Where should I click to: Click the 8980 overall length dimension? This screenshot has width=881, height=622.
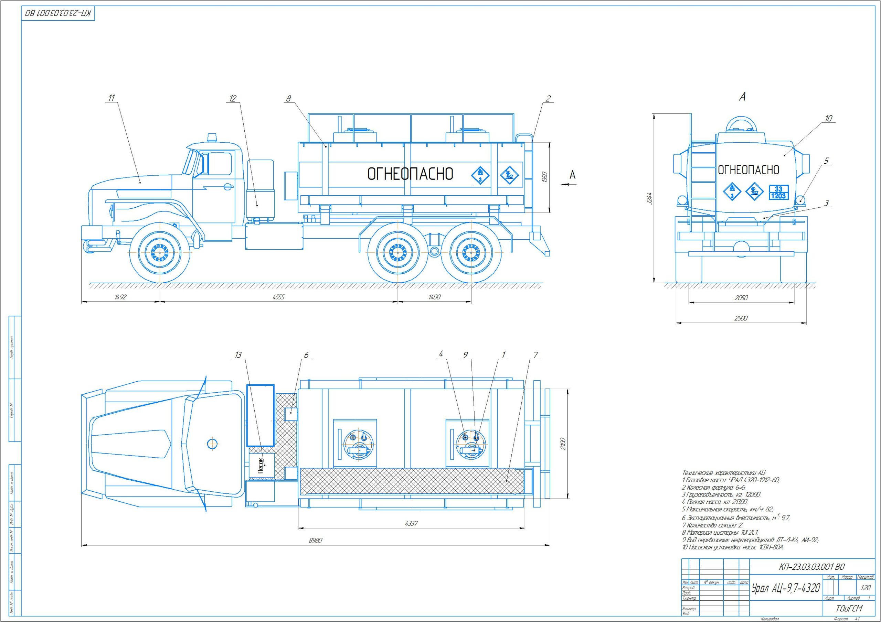coord(316,540)
